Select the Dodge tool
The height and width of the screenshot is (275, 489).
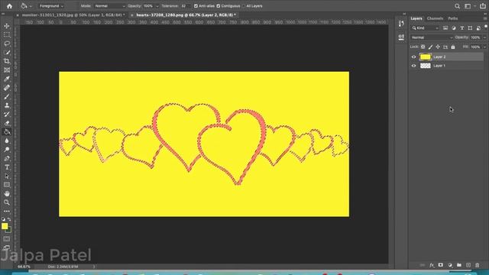coord(7,150)
